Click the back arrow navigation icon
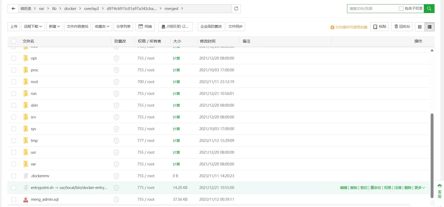The width and height of the screenshot is (444, 207). click(13, 9)
